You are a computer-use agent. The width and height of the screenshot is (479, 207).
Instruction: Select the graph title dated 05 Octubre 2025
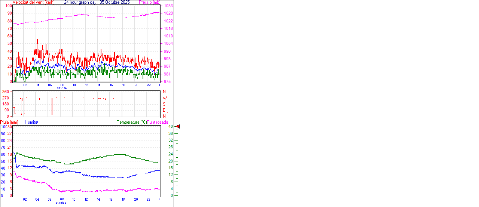pos(97,2)
